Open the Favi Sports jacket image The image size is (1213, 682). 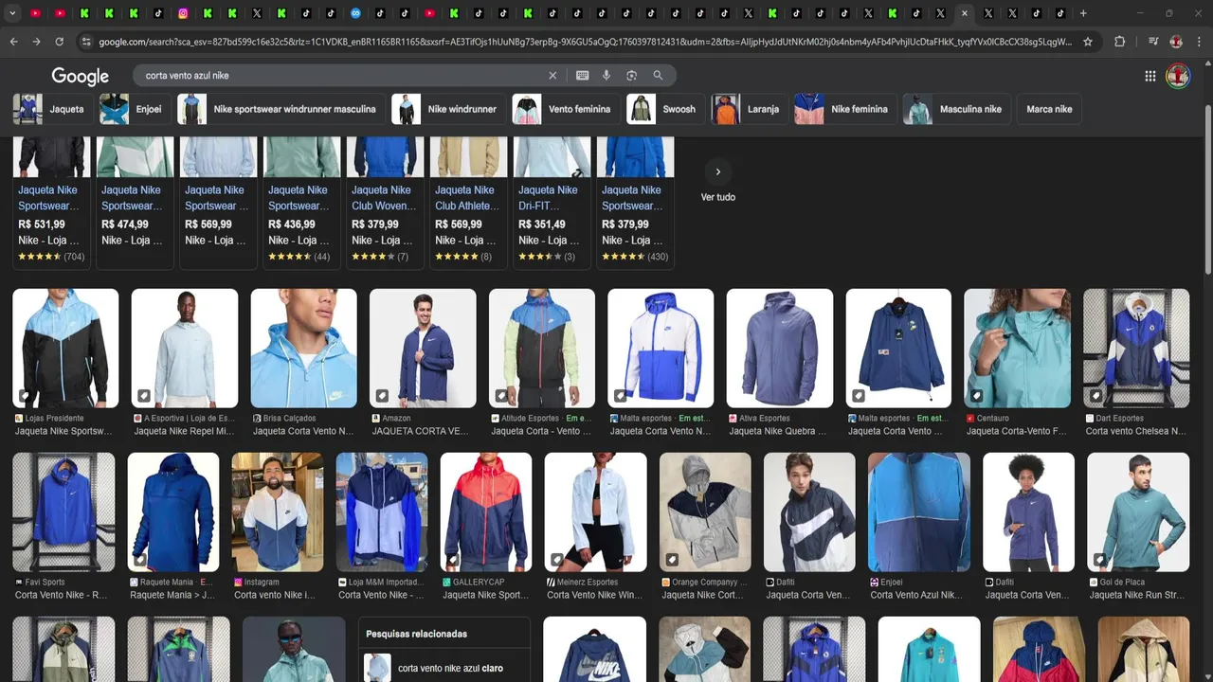coord(63,511)
